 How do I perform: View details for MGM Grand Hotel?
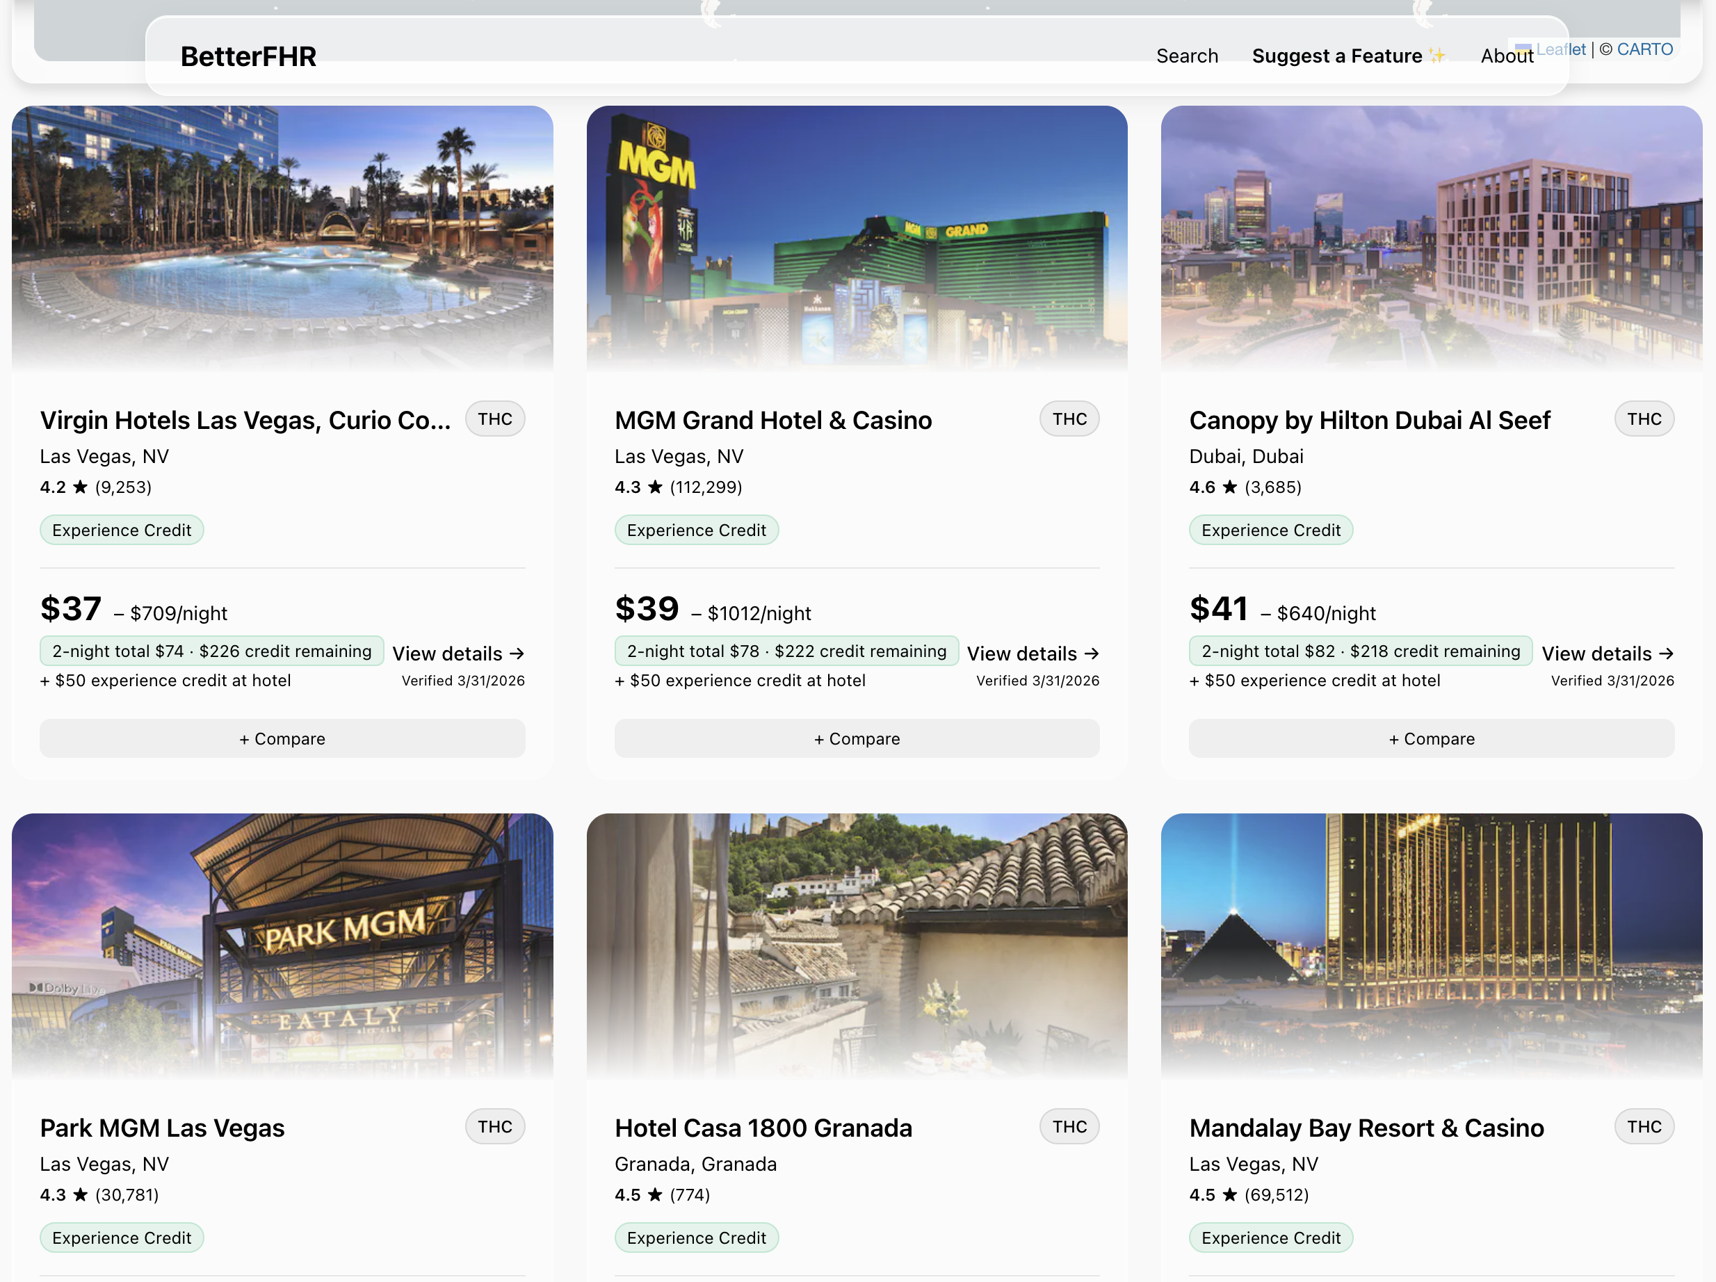click(x=1033, y=653)
